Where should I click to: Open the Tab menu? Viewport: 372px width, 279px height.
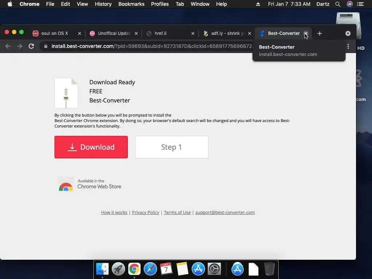tap(180, 4)
